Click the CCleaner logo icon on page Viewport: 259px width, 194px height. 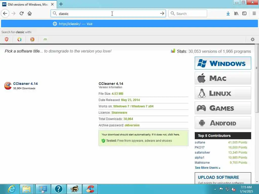coord(8,86)
